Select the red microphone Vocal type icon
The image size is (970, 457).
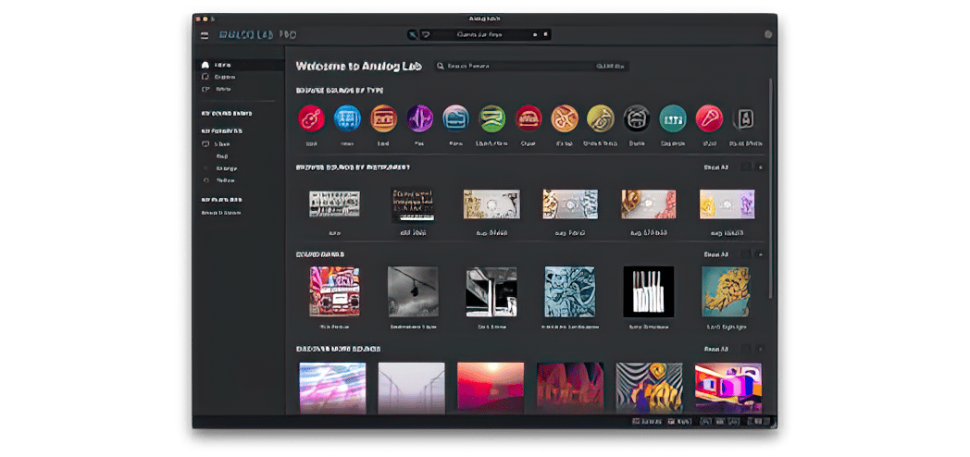(x=709, y=118)
